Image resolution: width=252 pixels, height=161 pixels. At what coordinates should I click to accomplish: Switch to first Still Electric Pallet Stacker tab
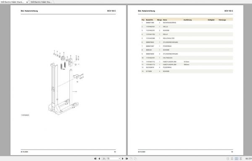tap(12, 2)
